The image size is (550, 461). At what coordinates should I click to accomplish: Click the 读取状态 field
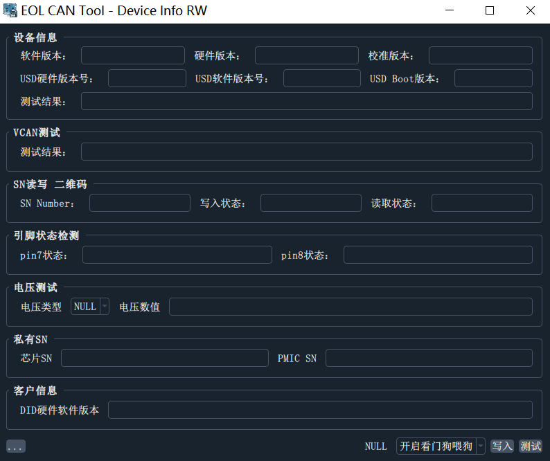tap(482, 203)
